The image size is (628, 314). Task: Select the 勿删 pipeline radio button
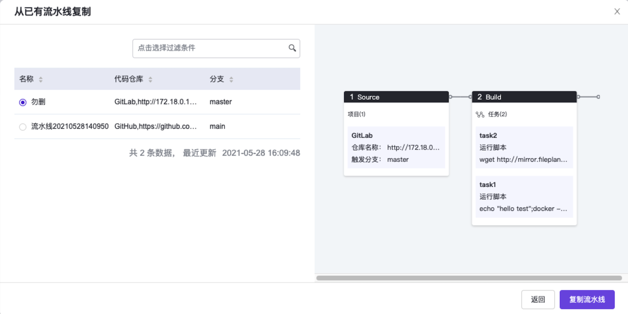[x=23, y=103]
